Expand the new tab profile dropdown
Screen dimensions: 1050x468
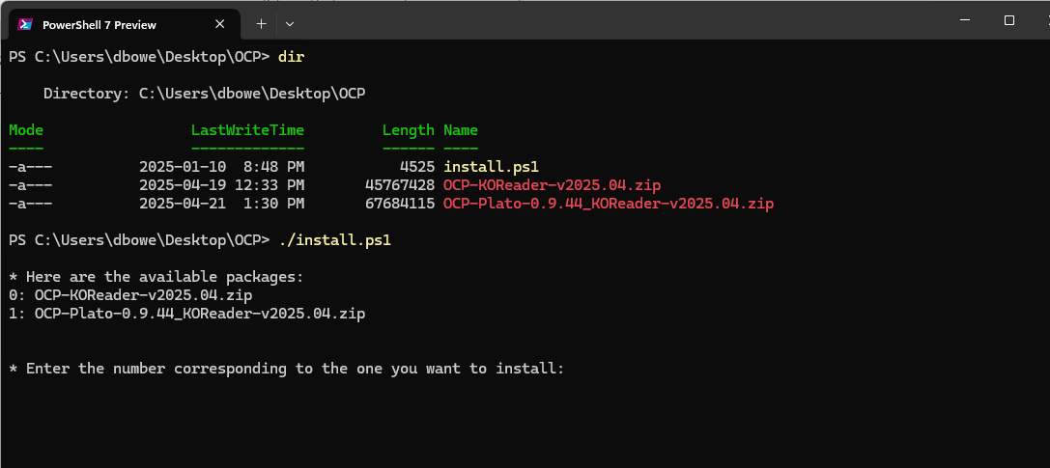tap(290, 23)
